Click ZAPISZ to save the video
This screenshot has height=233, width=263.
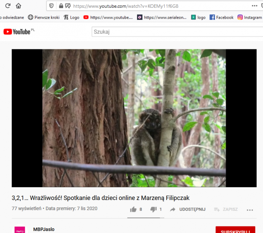(x=226, y=209)
